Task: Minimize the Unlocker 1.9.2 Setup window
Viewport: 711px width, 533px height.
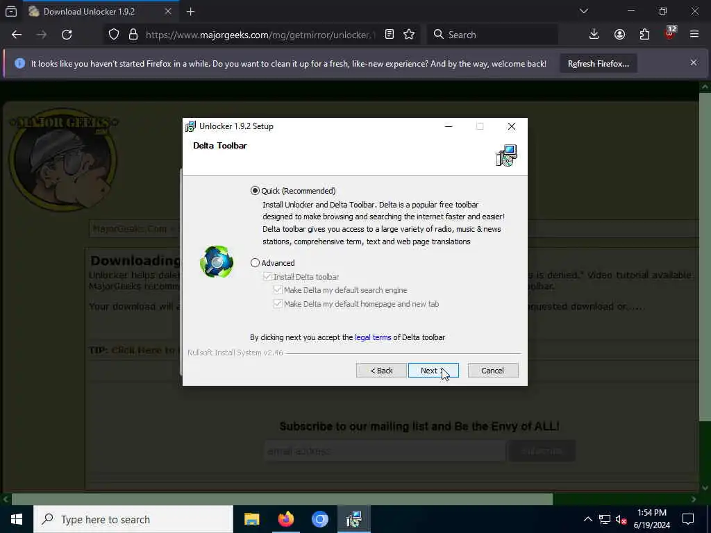Action: 449,126
